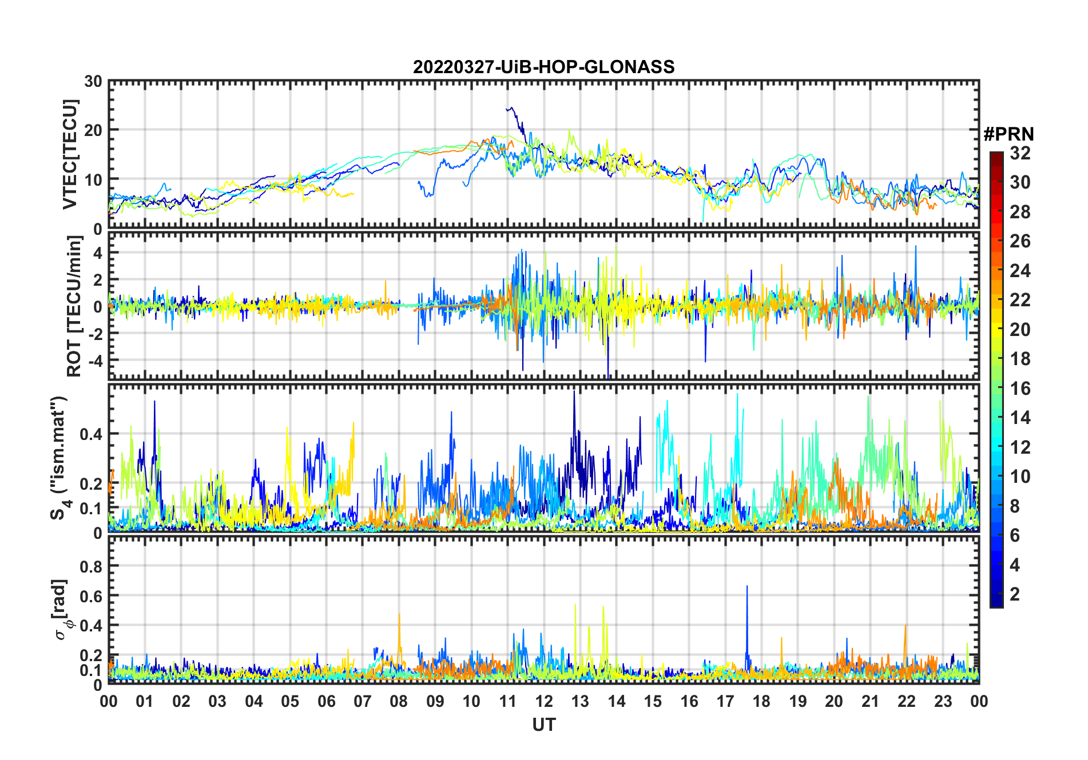Click colorbar tick label 32
Screen dimensions: 1088x760
coord(1020,153)
